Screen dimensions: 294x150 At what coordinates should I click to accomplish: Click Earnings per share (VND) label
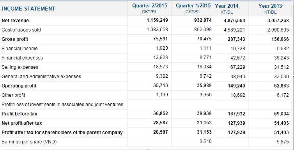(x=29, y=142)
